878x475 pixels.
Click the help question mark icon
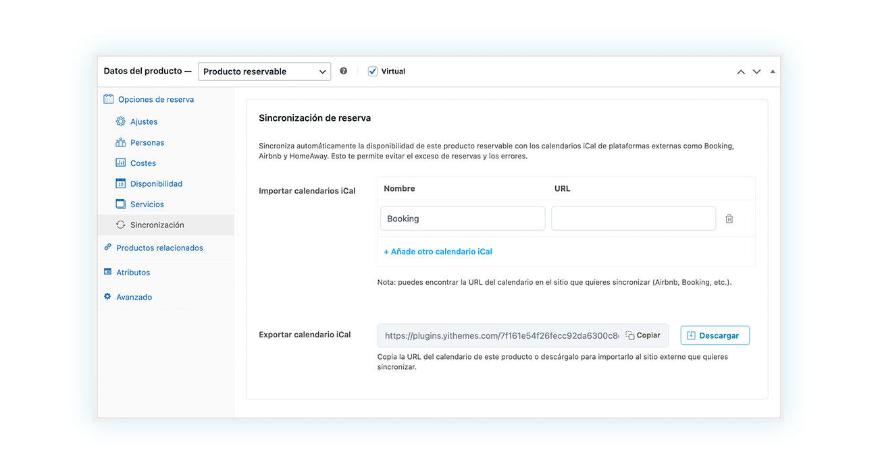[344, 70]
